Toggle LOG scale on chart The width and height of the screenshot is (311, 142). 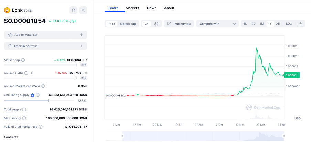(289, 24)
